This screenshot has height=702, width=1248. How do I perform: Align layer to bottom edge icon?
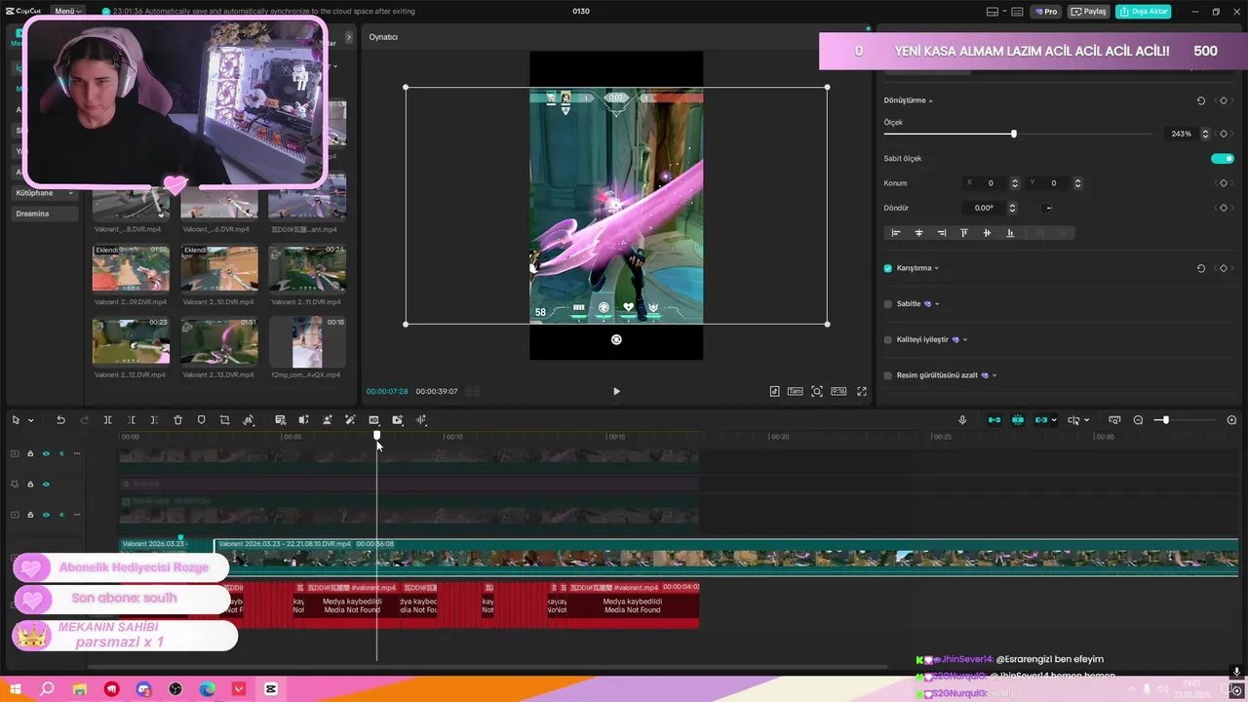[x=1010, y=233]
